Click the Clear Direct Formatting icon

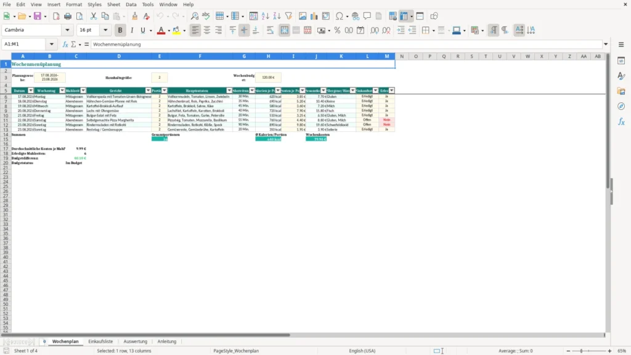pos(147,16)
